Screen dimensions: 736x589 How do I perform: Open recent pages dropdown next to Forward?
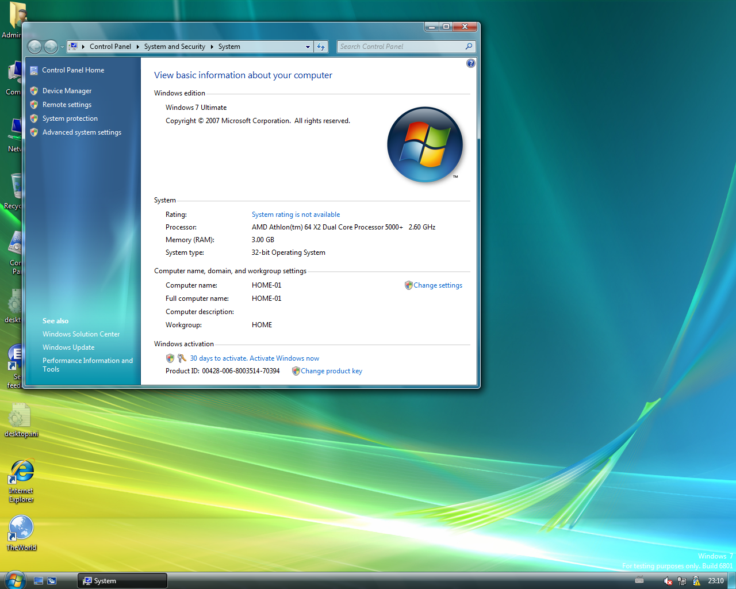(62, 47)
